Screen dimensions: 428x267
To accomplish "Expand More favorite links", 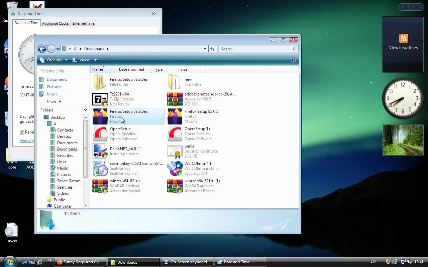I will (54, 101).
